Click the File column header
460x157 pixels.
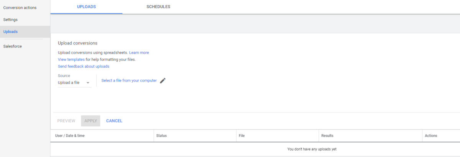(x=242, y=136)
